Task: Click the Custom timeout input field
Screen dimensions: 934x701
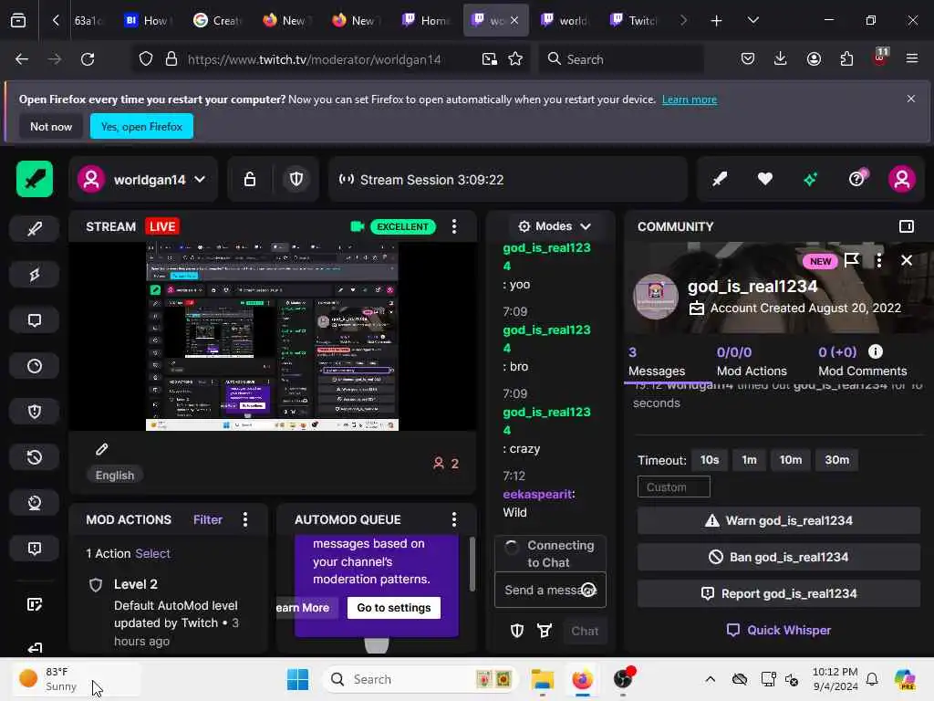Action: [x=674, y=487]
